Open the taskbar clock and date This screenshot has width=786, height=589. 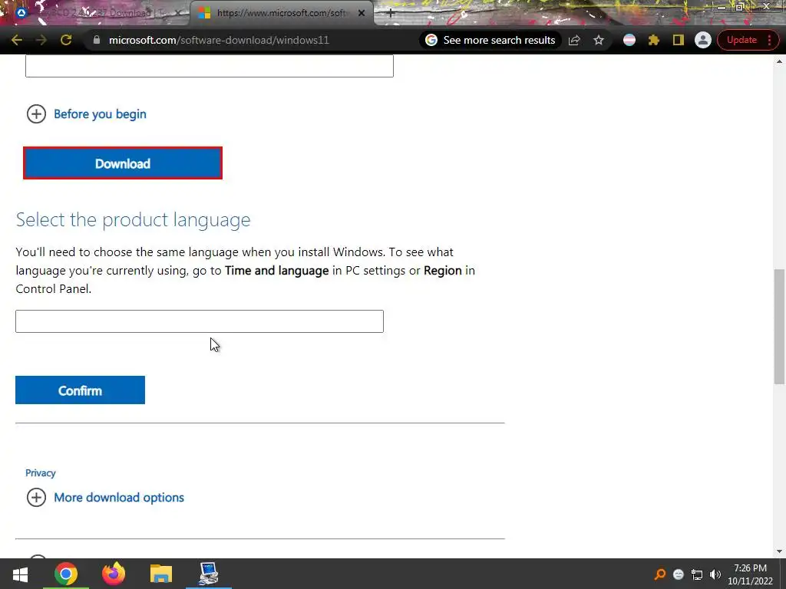pos(751,574)
